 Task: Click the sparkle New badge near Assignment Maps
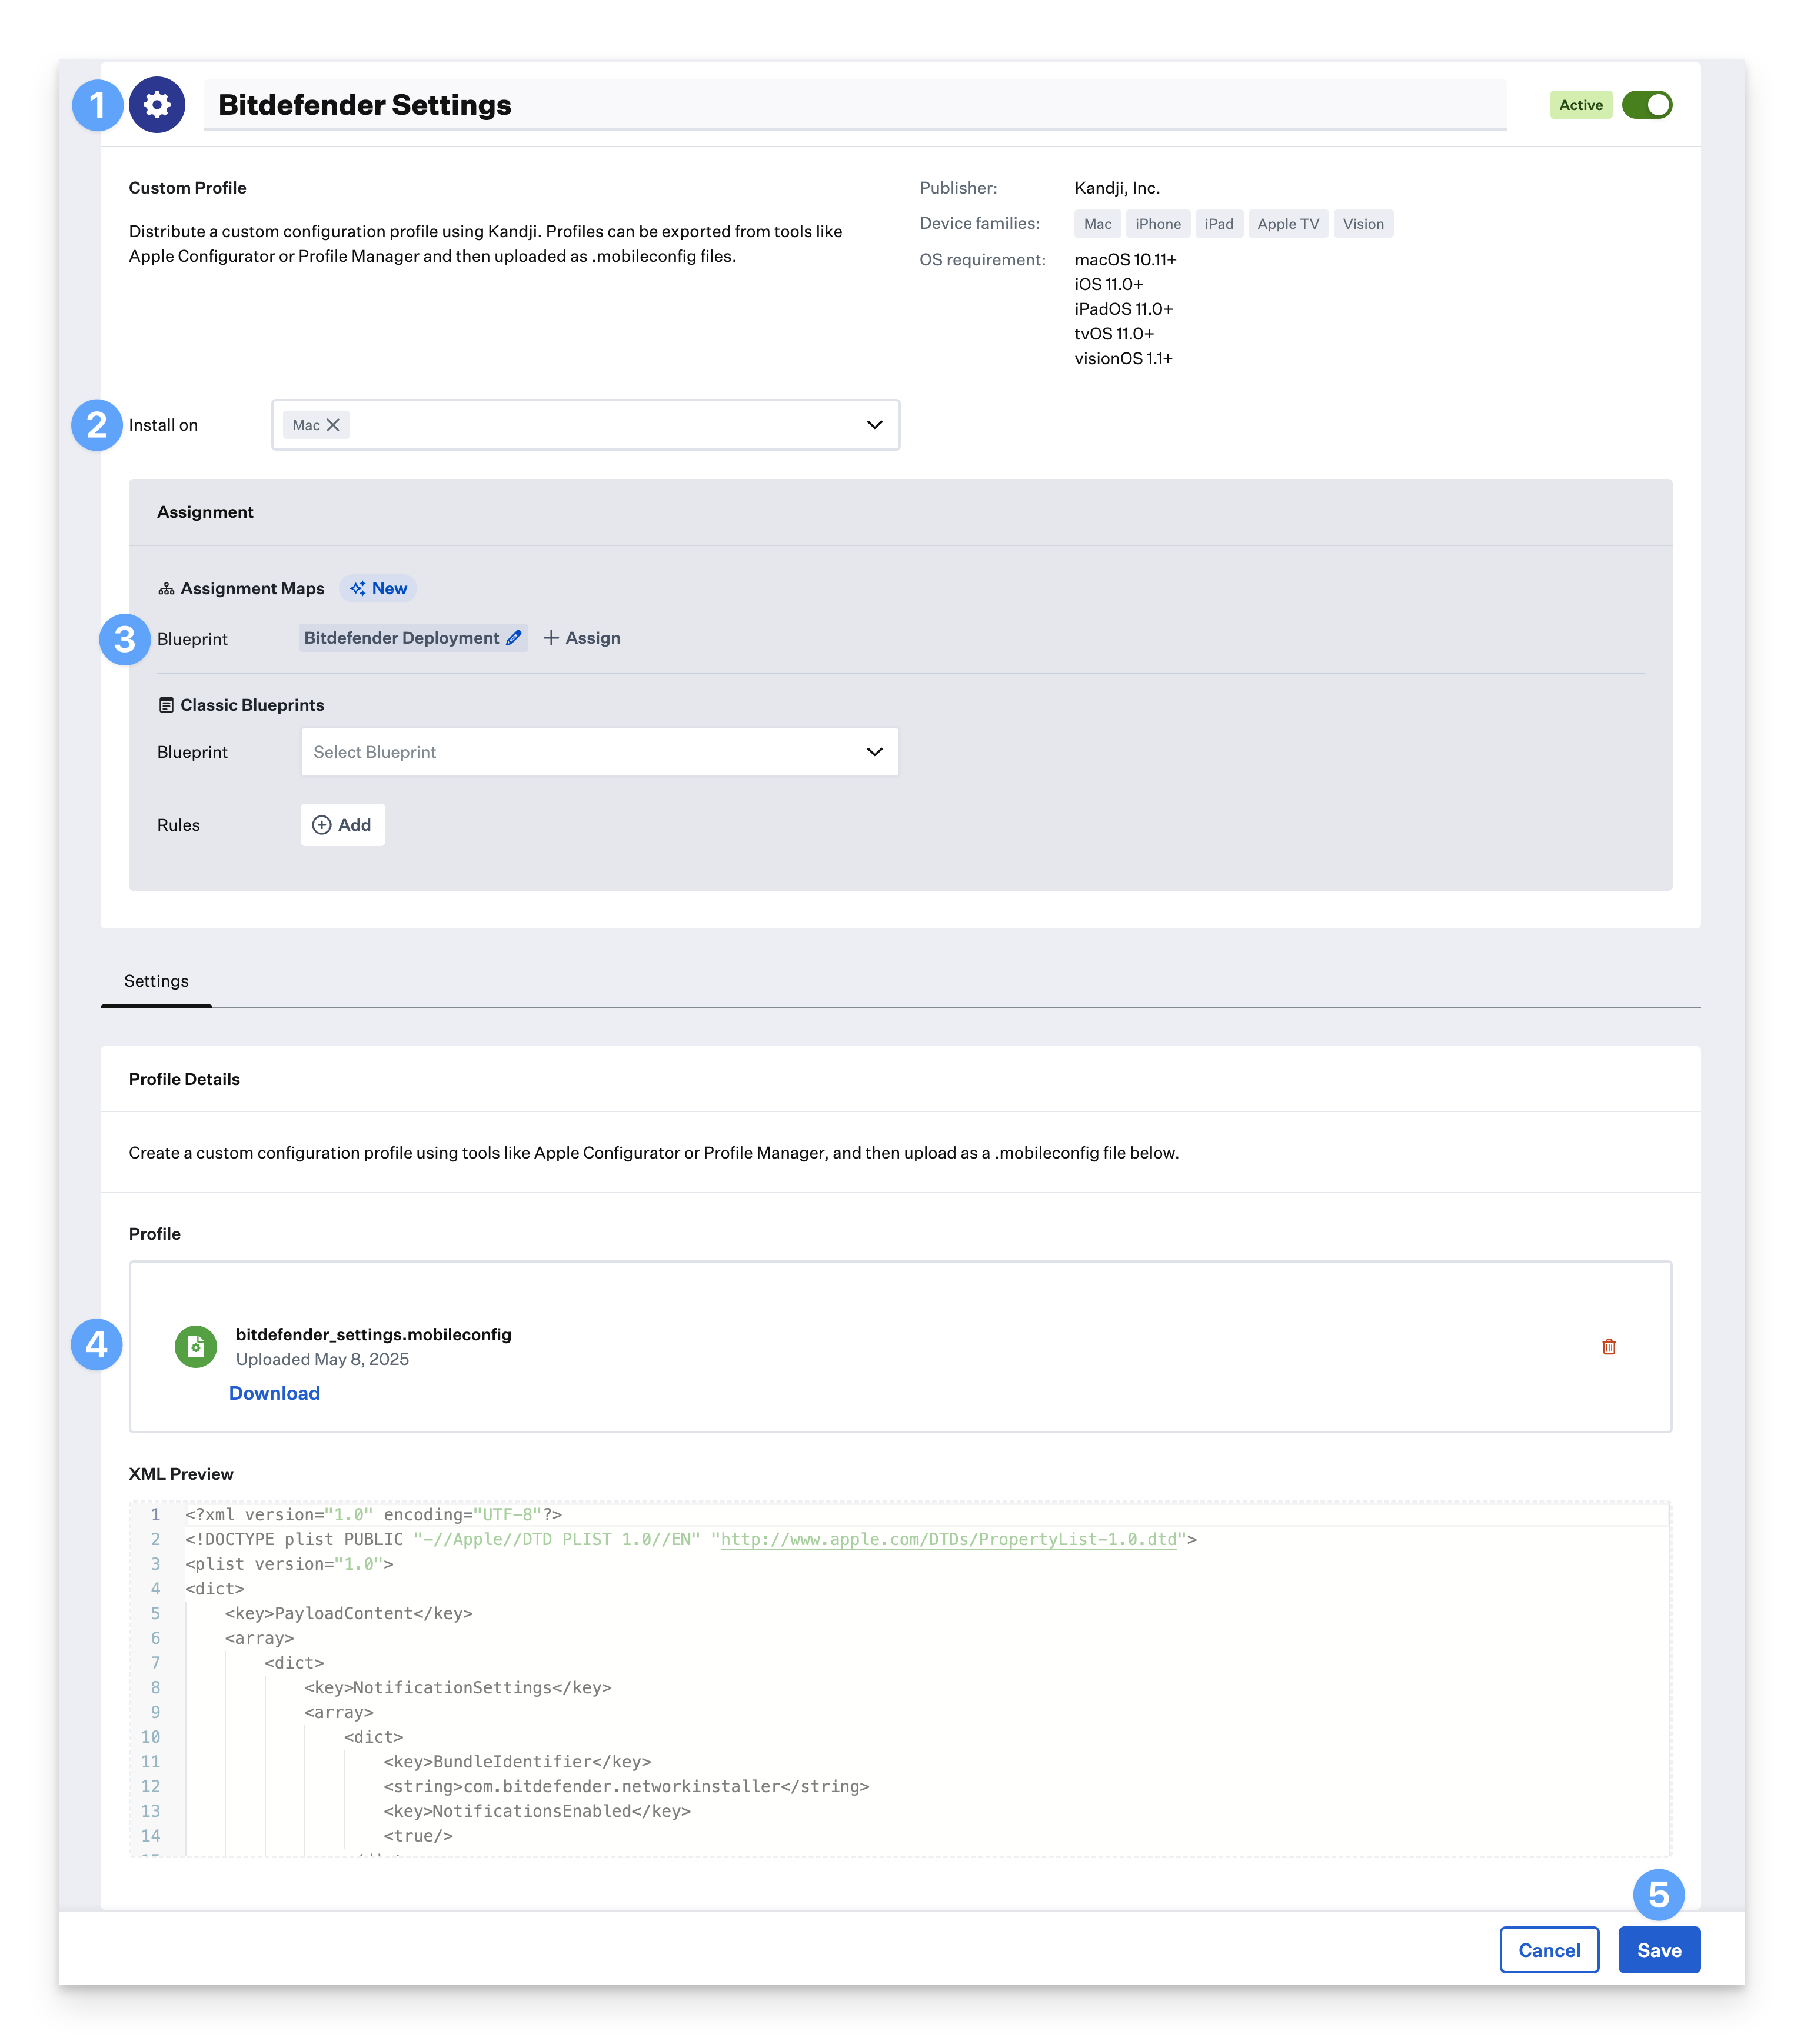tap(378, 588)
